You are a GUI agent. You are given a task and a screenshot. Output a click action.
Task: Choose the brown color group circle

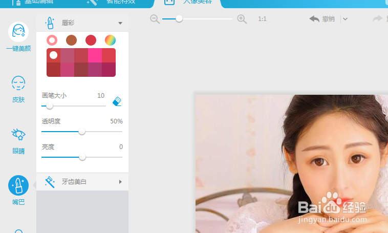(x=71, y=40)
